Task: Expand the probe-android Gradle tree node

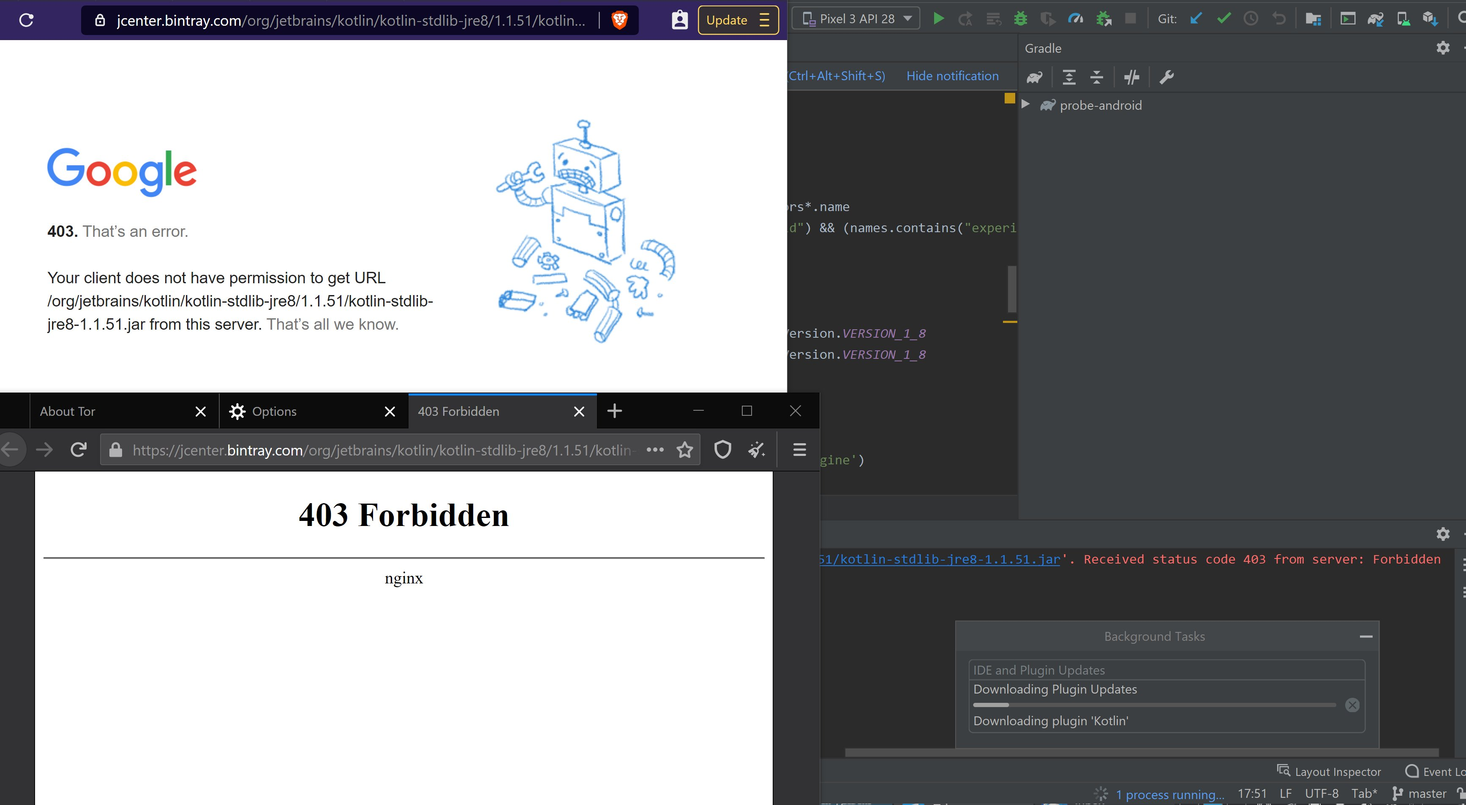Action: [1025, 105]
